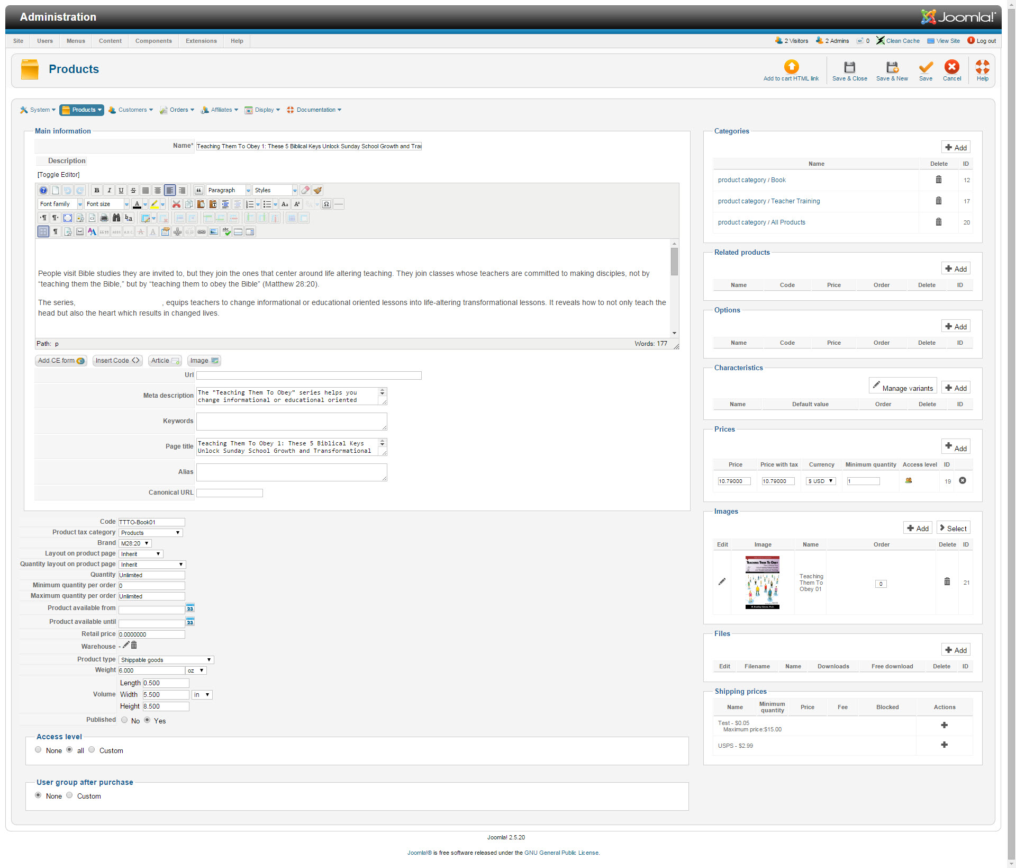Insert special character with omega icon
Screen dimensions: 1016x868
coord(326,204)
